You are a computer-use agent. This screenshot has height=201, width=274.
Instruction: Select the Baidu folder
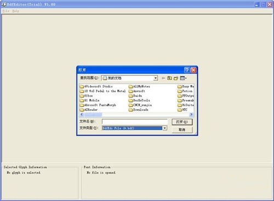(x=135, y=96)
